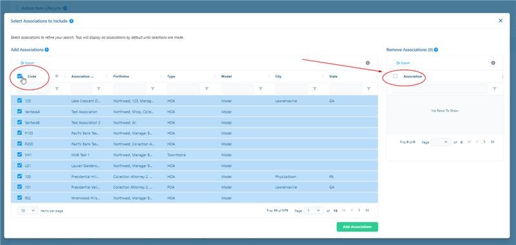Open help icon beside Add Associations heading
The image size is (516, 245).
pyautogui.click(x=46, y=50)
